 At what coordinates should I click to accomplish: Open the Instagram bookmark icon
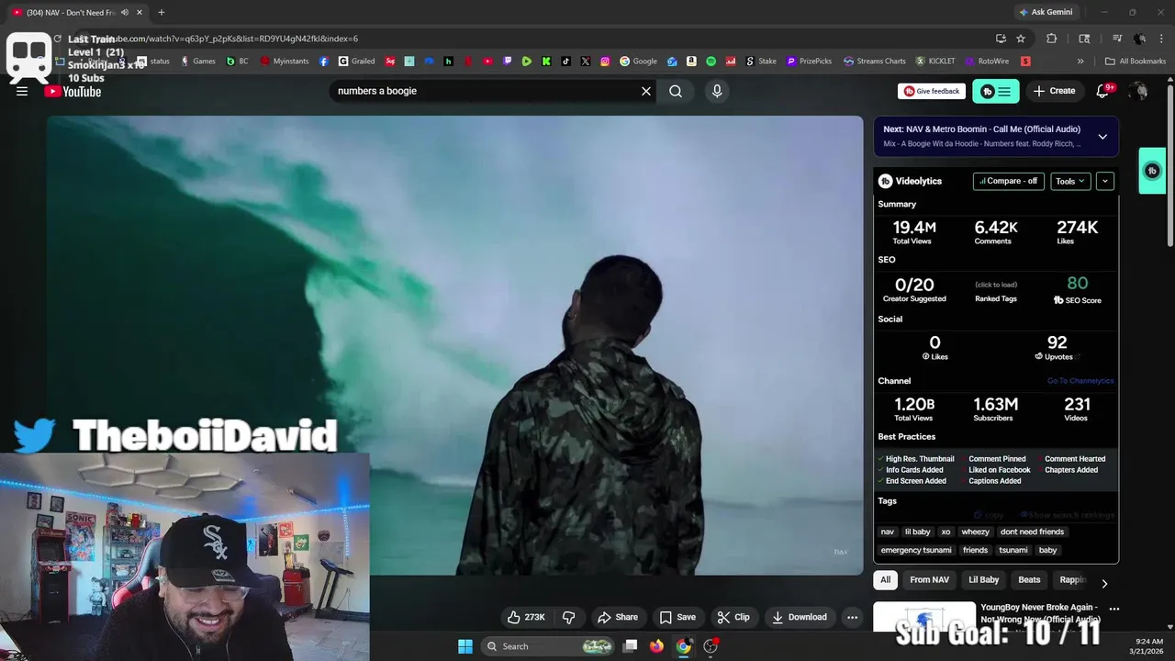click(x=605, y=62)
